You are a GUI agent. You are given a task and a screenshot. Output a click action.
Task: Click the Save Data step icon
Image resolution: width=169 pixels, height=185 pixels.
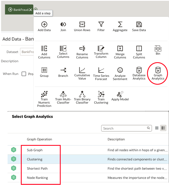point(139,24)
